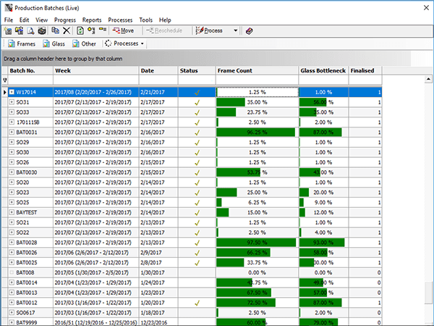Click status checkmark for batch SO31

[x=197, y=103]
